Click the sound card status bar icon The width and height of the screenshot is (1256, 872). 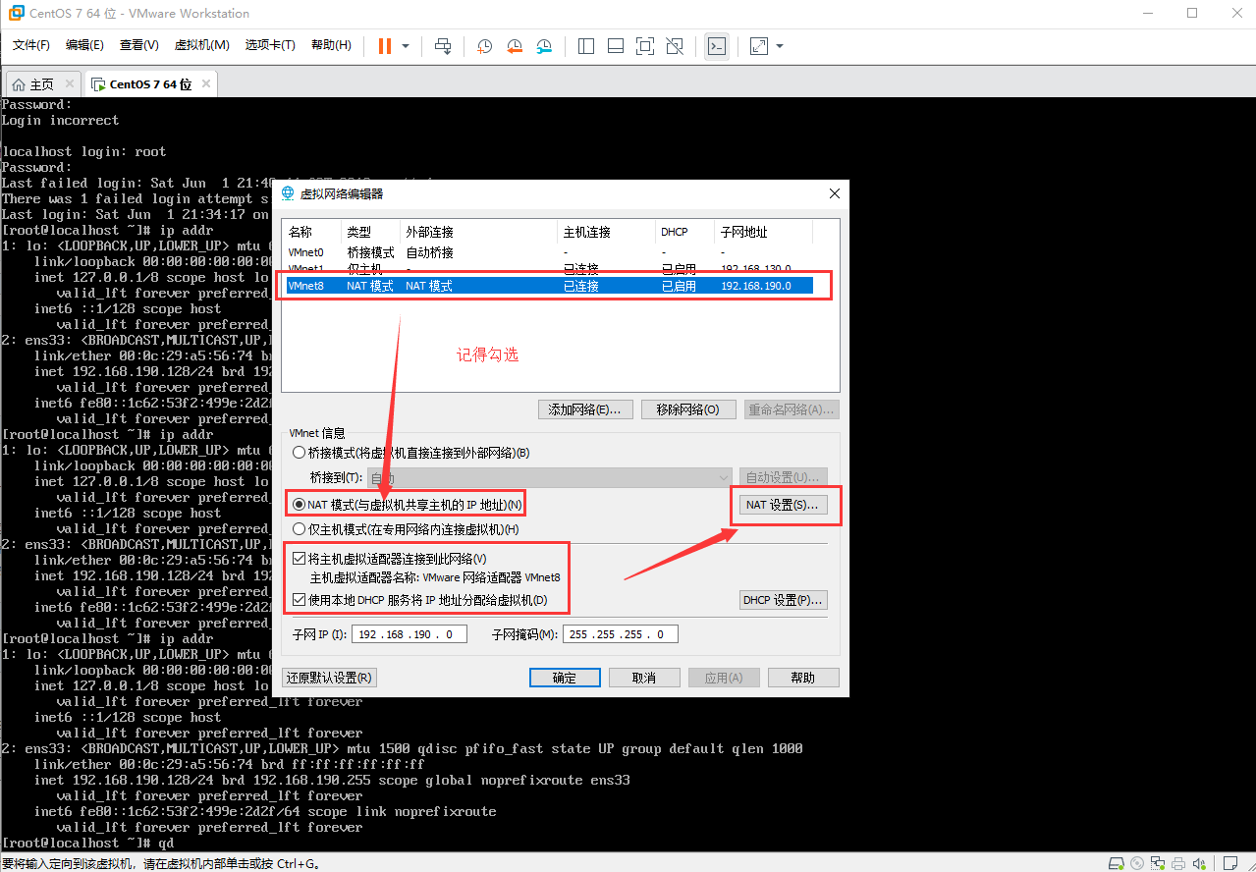pos(1198,864)
